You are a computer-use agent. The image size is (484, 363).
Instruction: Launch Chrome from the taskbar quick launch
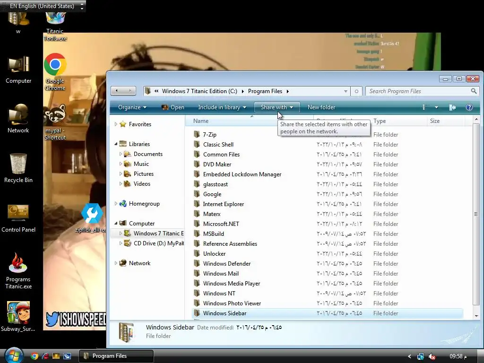(x=35, y=356)
